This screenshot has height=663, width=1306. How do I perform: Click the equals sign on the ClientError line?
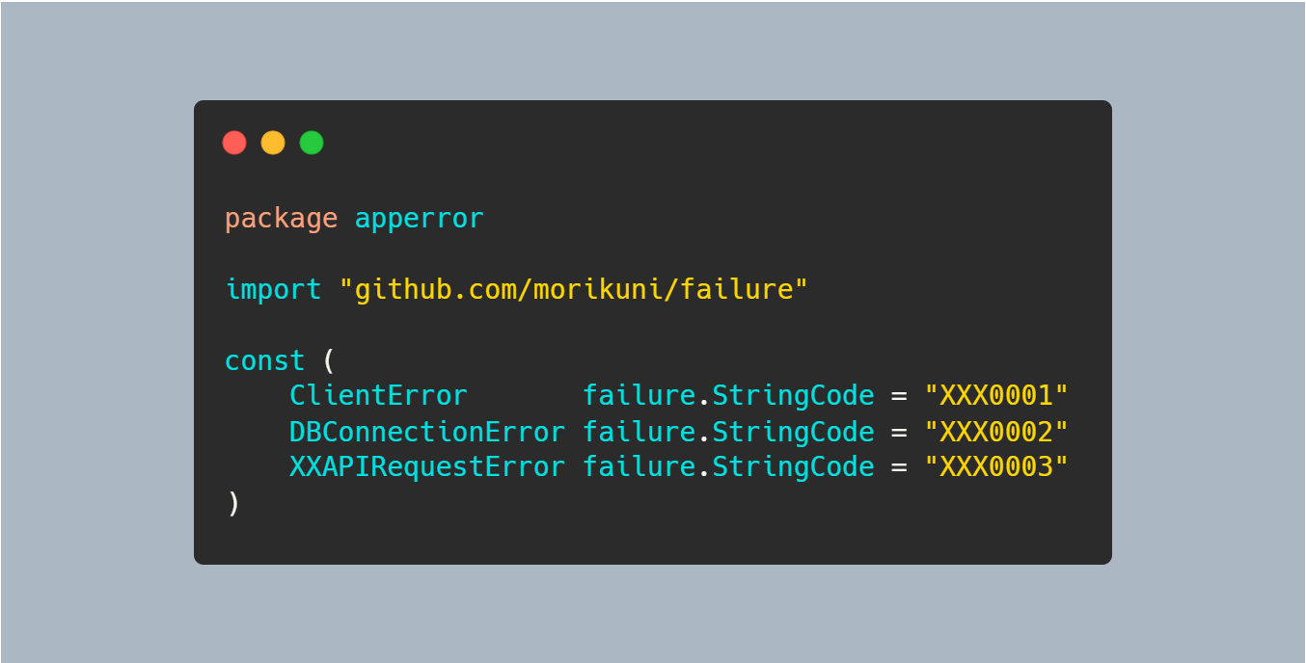pyautogui.click(x=899, y=396)
